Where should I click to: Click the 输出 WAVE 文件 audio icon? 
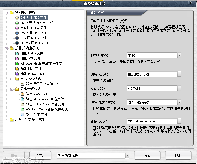point(22,94)
